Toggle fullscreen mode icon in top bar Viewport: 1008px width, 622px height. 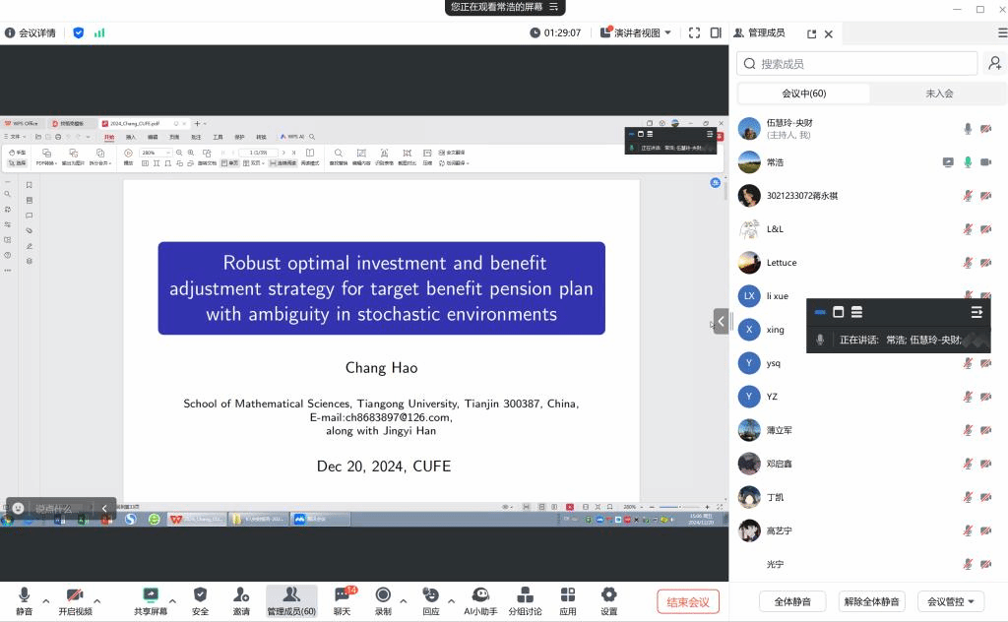[x=694, y=32]
